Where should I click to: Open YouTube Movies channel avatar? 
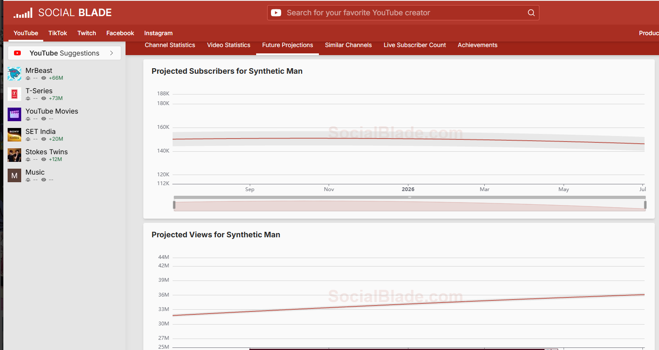click(x=14, y=114)
